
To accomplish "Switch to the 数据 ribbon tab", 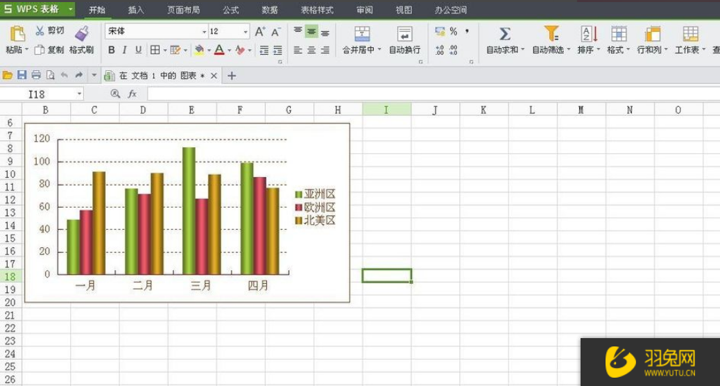I will [270, 10].
